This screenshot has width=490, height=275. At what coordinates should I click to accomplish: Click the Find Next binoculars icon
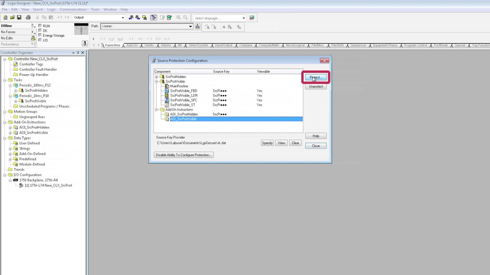click(x=138, y=18)
